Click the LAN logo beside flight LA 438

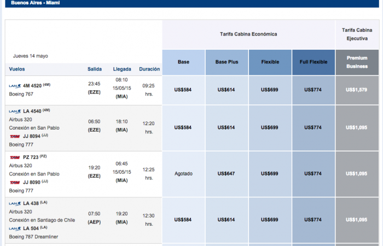tap(15, 203)
